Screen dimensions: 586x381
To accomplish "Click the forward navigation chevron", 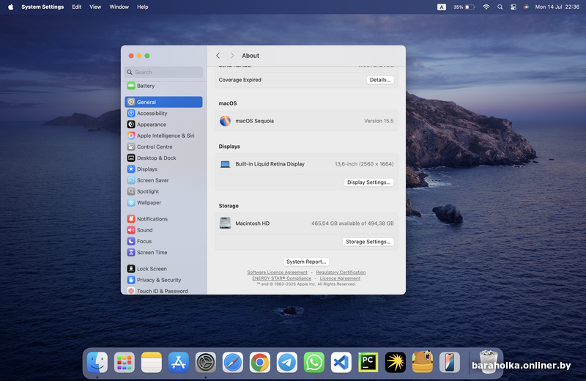I will pos(232,56).
